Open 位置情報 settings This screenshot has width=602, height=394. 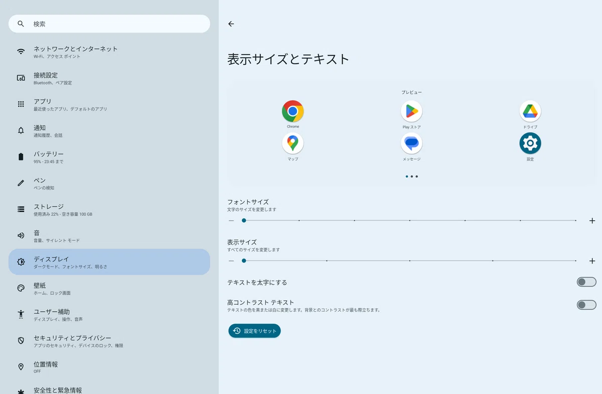coord(109,367)
